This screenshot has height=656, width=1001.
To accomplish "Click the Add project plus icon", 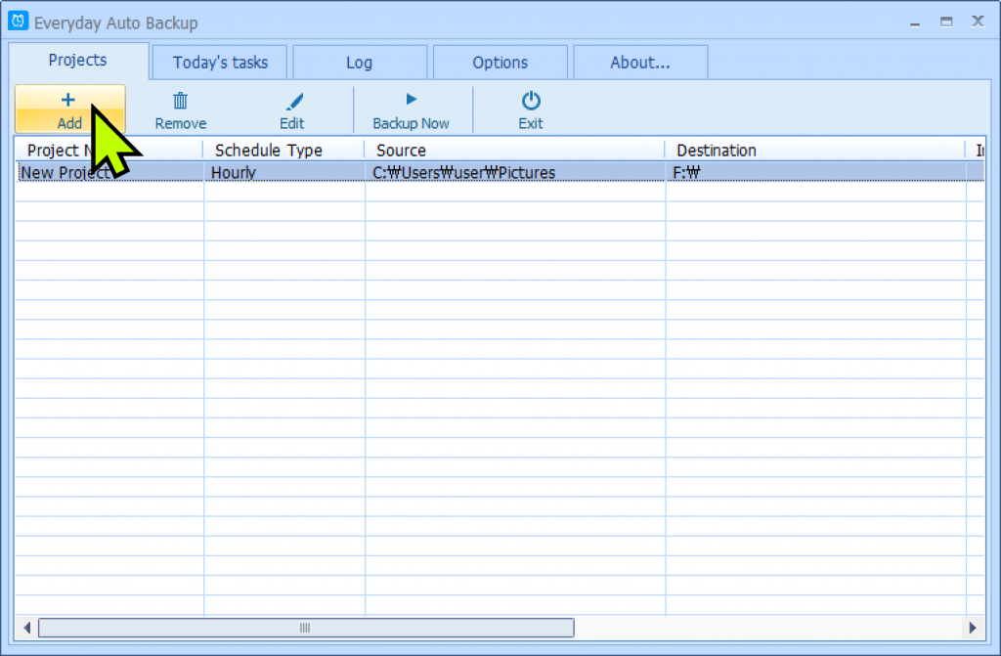I will [x=67, y=99].
